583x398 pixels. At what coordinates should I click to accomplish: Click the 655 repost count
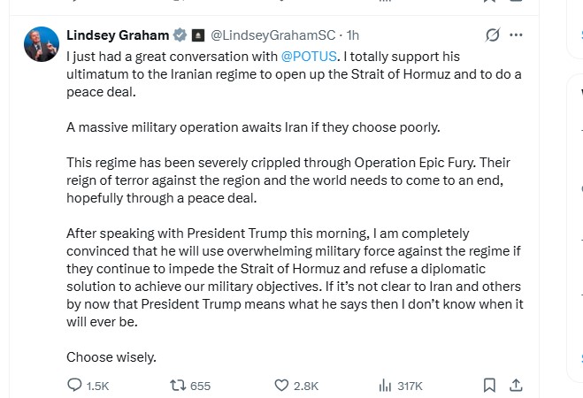point(200,386)
